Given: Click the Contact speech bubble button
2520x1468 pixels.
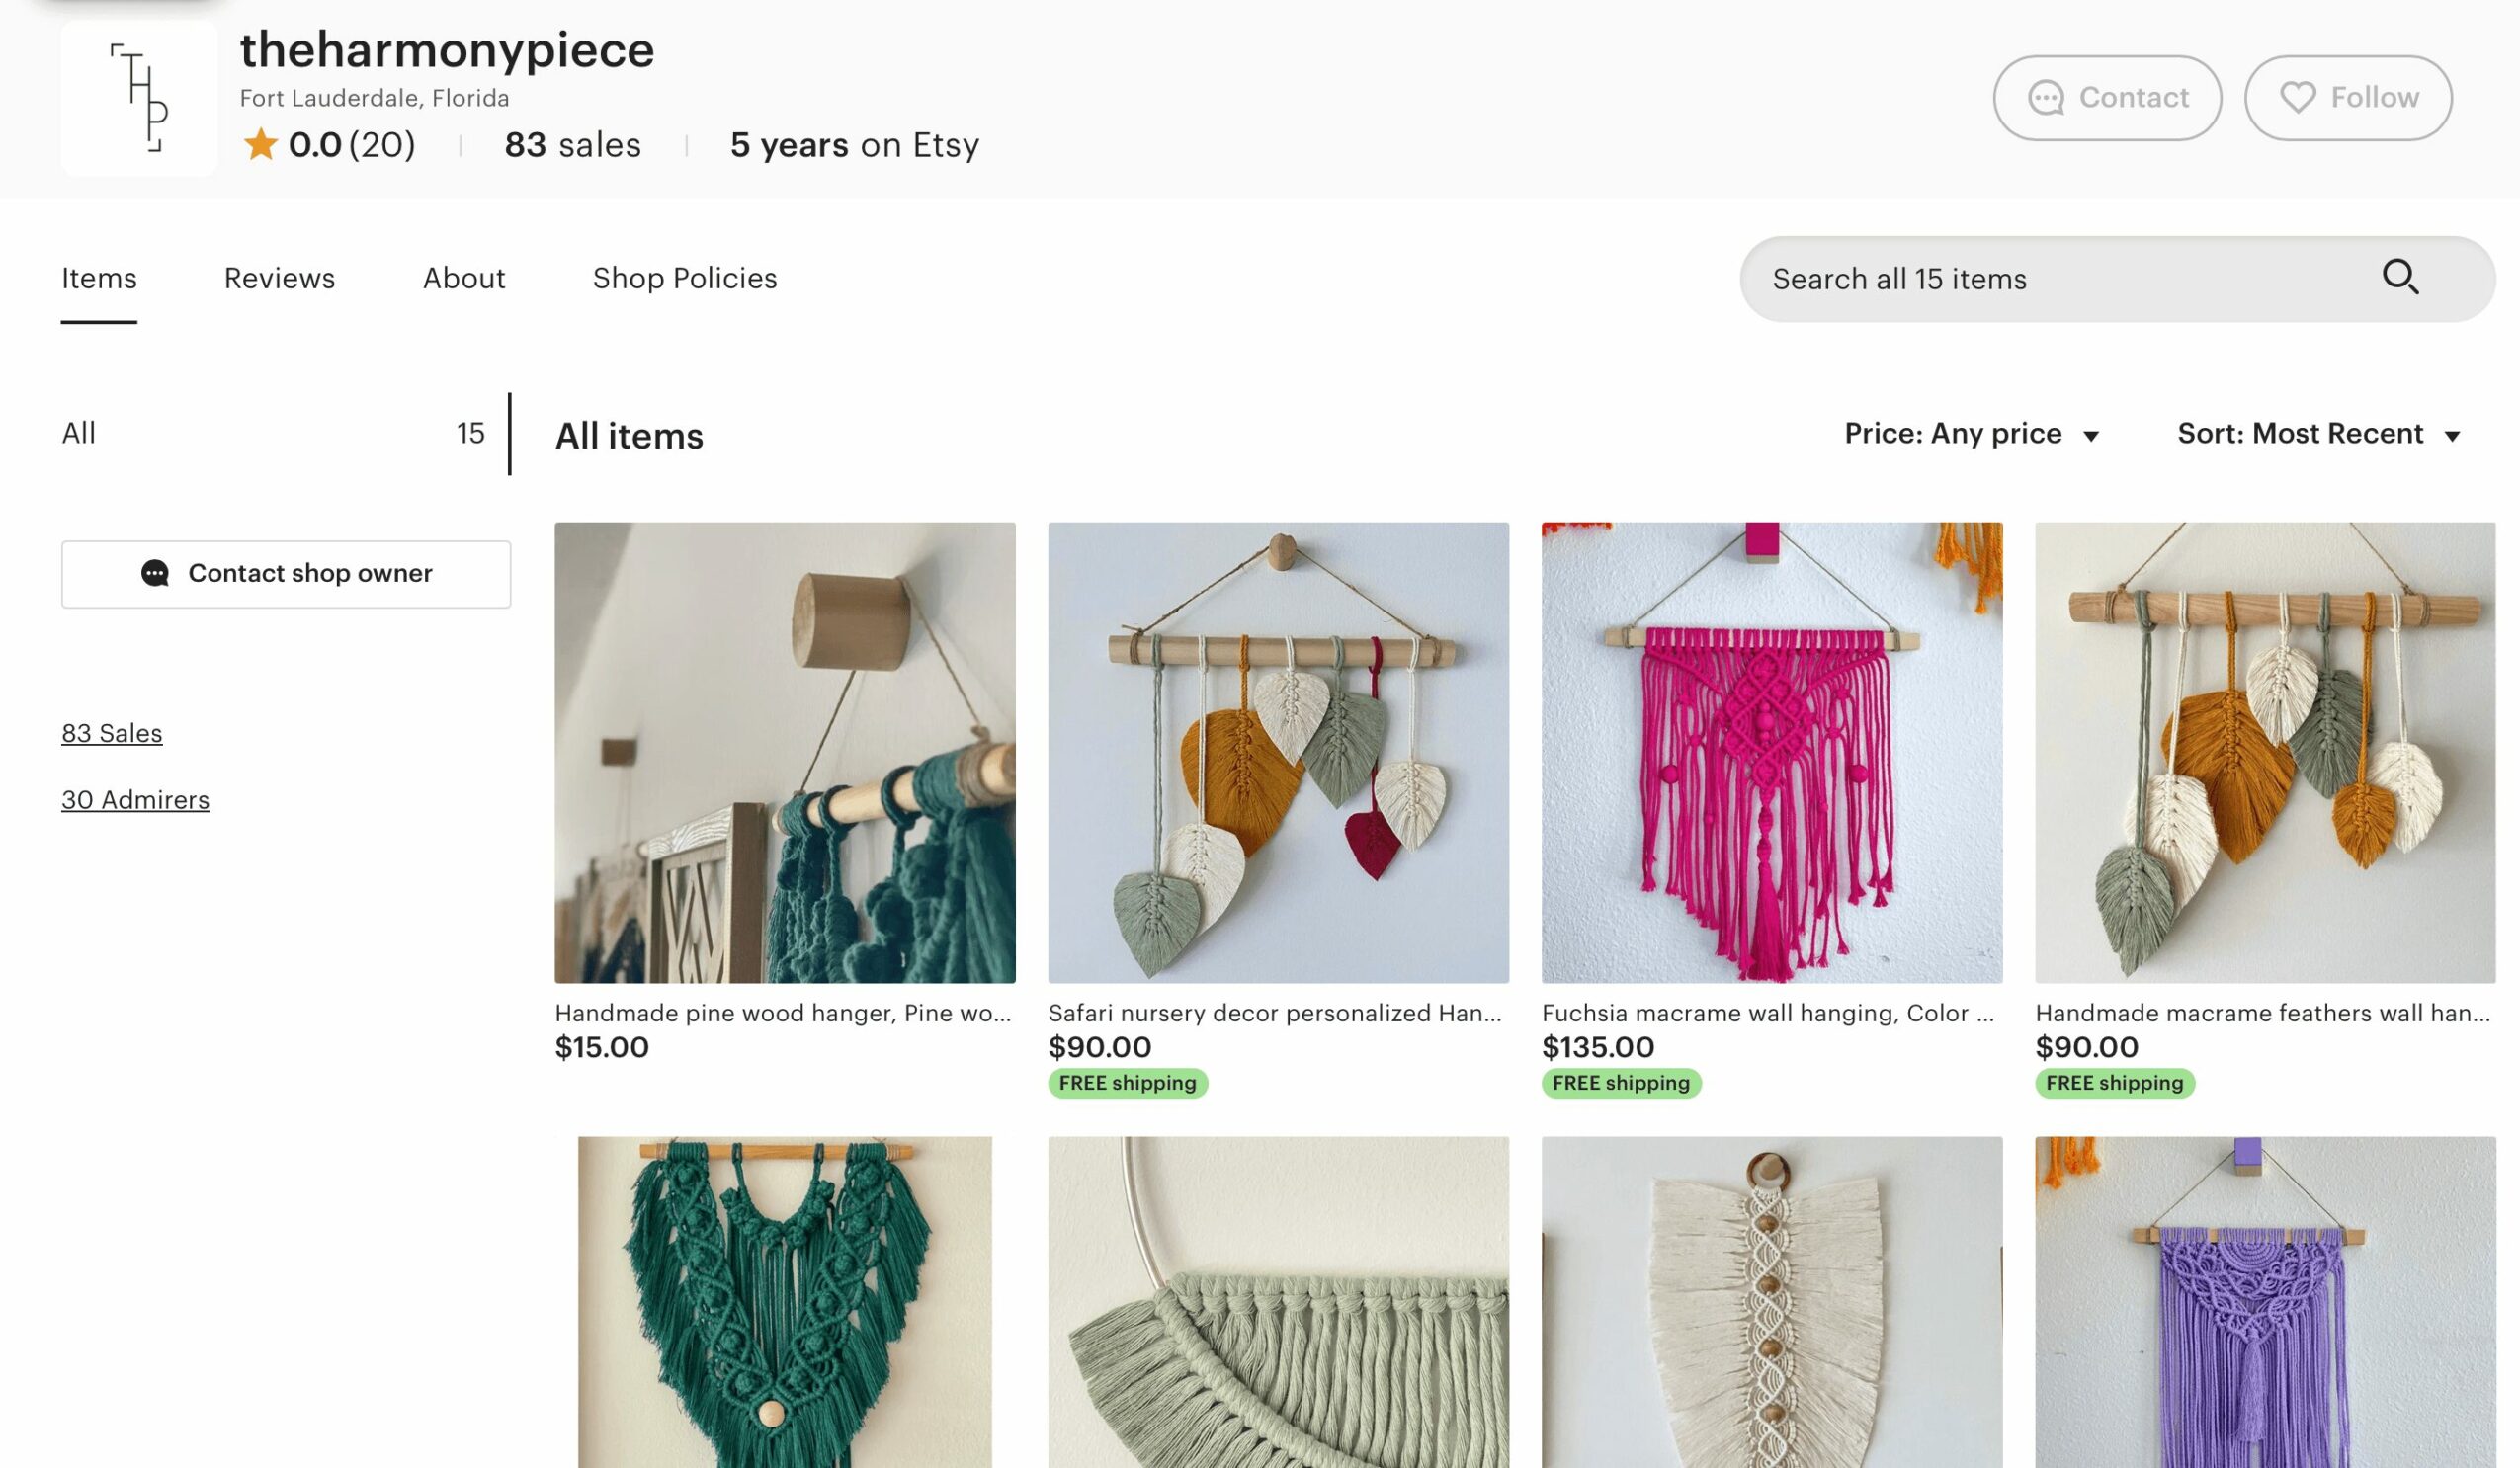Looking at the screenshot, I should (2107, 98).
